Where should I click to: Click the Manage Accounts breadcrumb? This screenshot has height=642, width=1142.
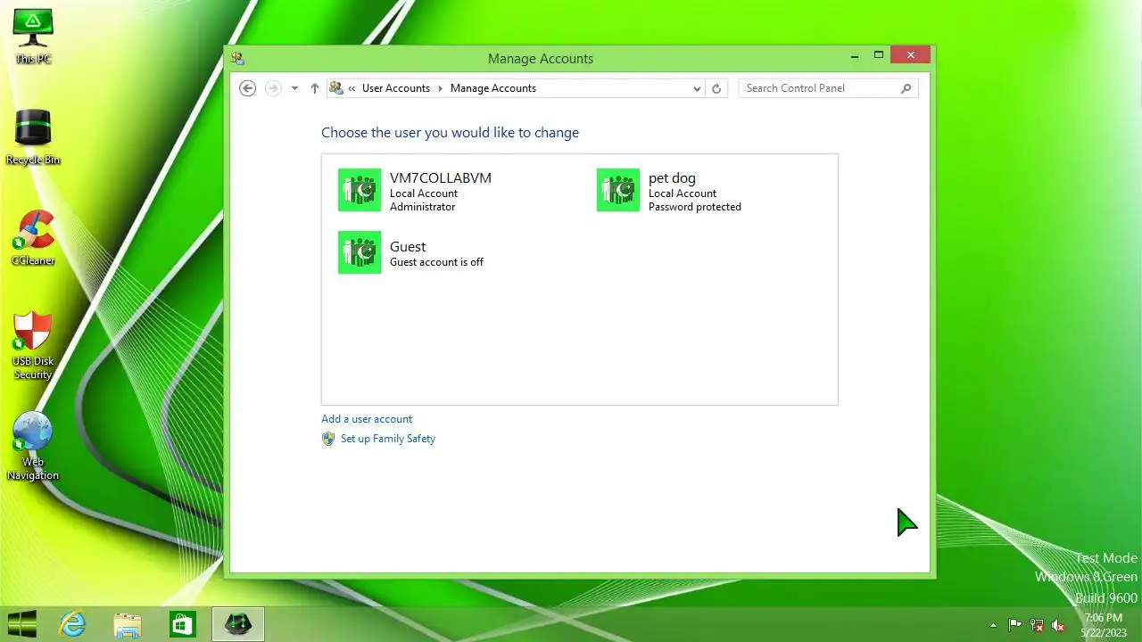click(493, 88)
